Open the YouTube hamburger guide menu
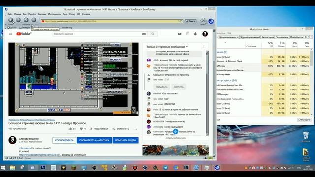Screen dimensions: 315x177 [x=10, y=34]
